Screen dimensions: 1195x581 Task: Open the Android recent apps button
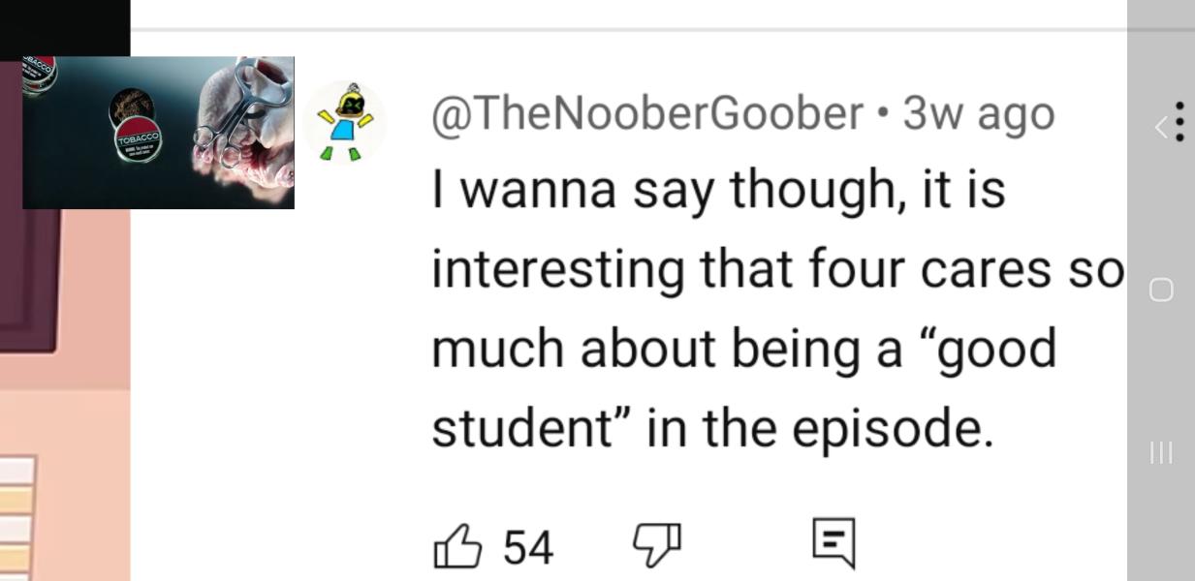tap(1161, 452)
